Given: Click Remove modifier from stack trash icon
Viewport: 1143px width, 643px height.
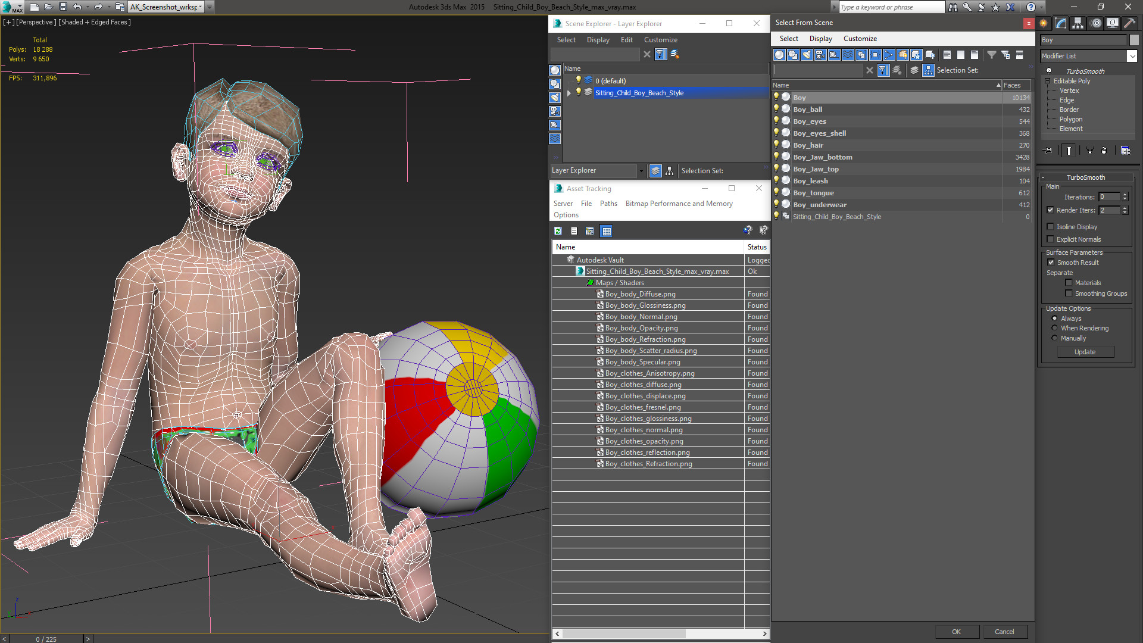Looking at the screenshot, I should (x=1104, y=151).
